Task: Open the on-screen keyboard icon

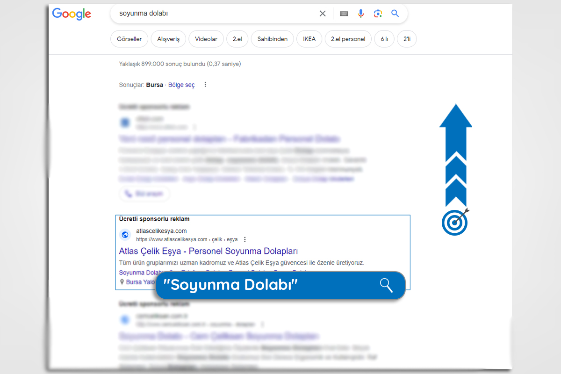Action: (x=344, y=14)
